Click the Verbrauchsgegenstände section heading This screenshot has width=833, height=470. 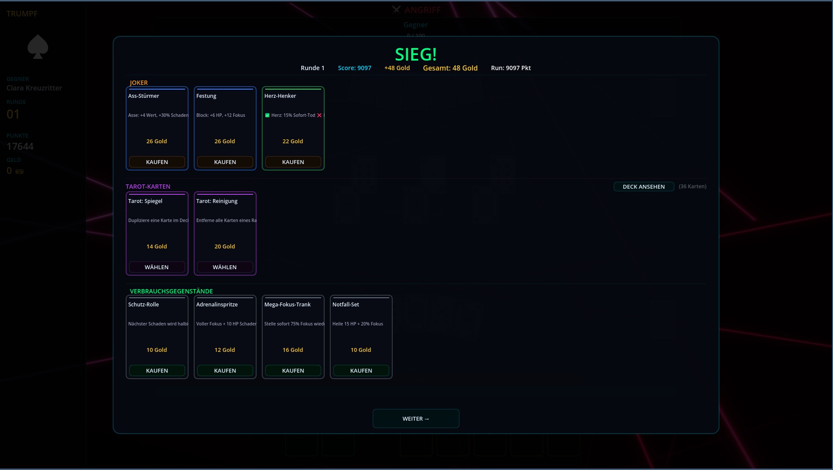171,291
